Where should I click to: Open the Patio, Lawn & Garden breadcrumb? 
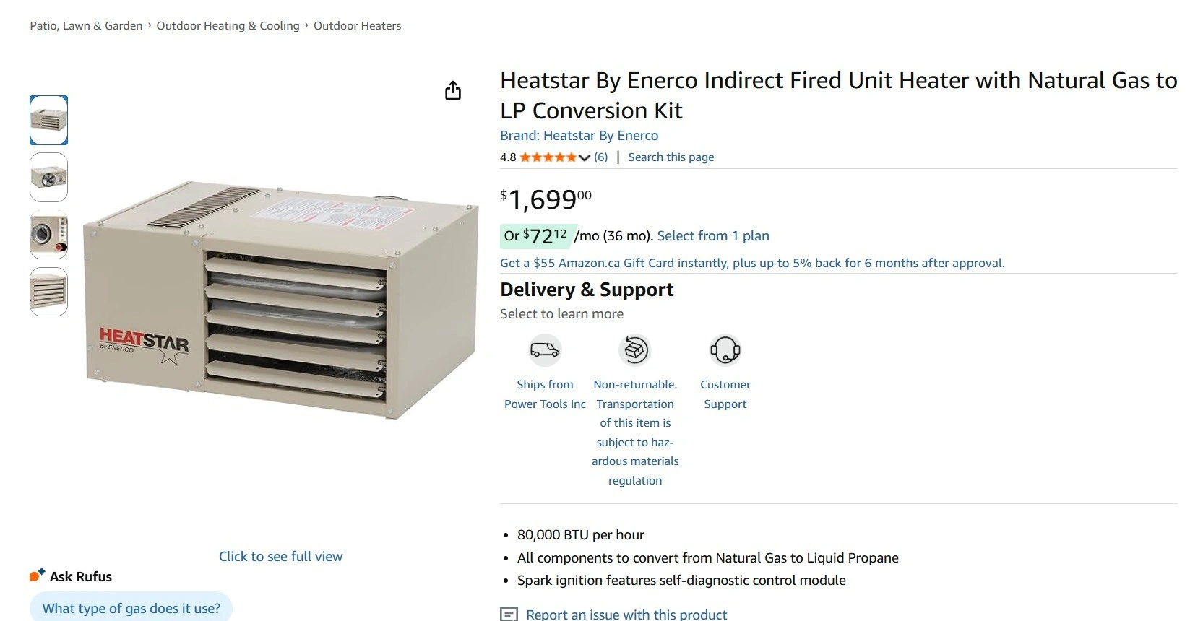[x=86, y=26]
